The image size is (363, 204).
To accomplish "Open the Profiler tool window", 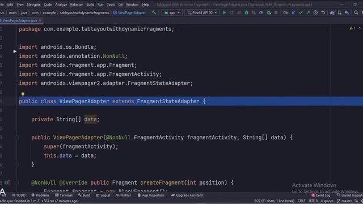I will point(124,195).
